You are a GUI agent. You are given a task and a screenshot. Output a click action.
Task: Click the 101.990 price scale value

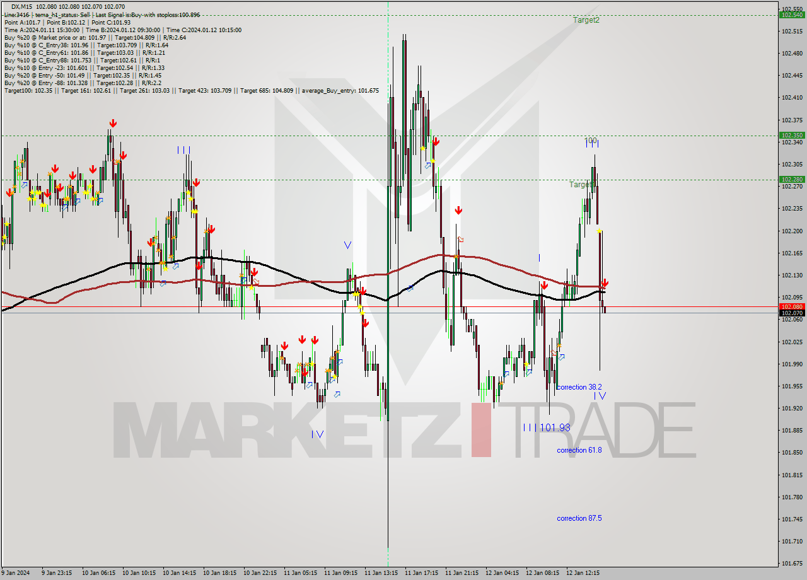pyautogui.click(x=792, y=364)
